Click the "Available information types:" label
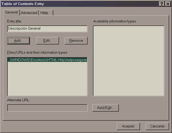This screenshot has width=172, height=133. pos(115,21)
